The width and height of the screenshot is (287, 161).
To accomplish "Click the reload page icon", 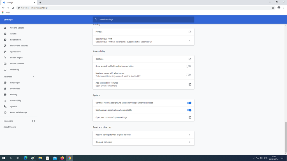I will pos(13,8).
